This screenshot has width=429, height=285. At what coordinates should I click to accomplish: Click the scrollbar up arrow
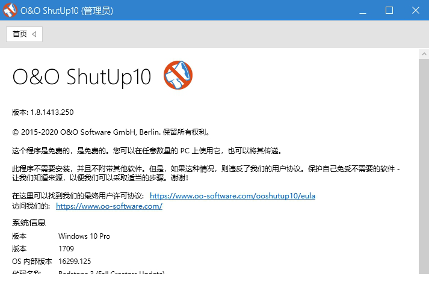tap(424, 54)
